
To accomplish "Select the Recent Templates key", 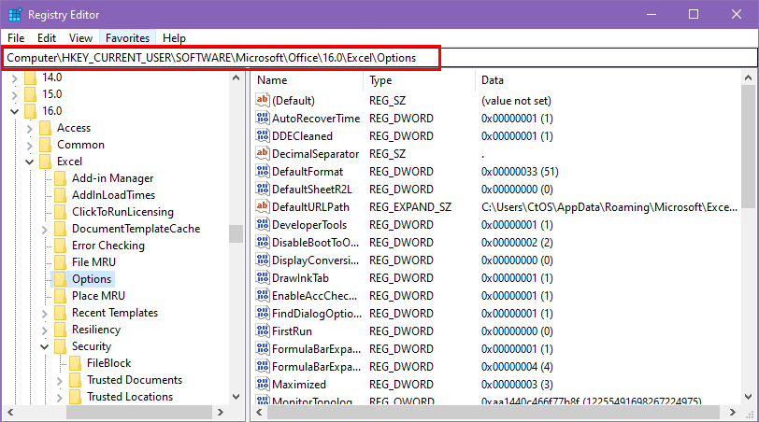I will click(115, 313).
